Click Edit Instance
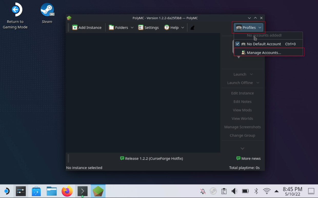This screenshot has width=318, height=198. click(x=242, y=93)
